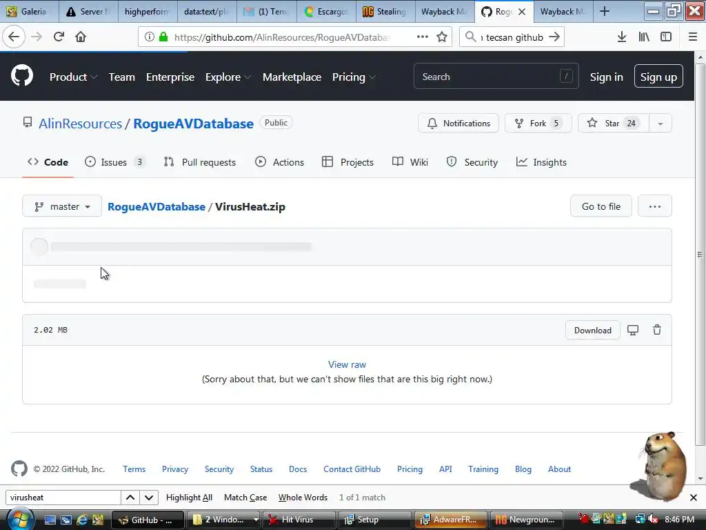Select the Code tab
Image resolution: width=706 pixels, height=530 pixels.
[x=48, y=162]
